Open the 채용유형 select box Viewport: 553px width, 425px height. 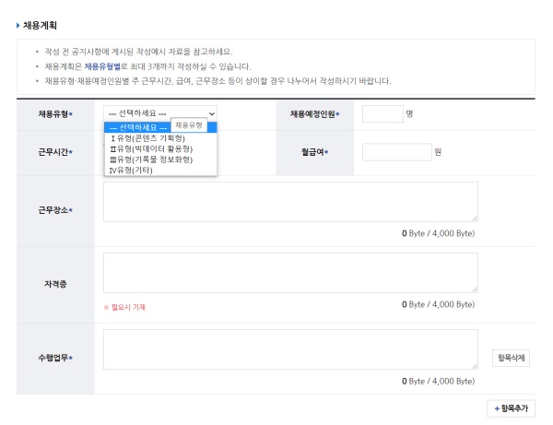coord(160,113)
